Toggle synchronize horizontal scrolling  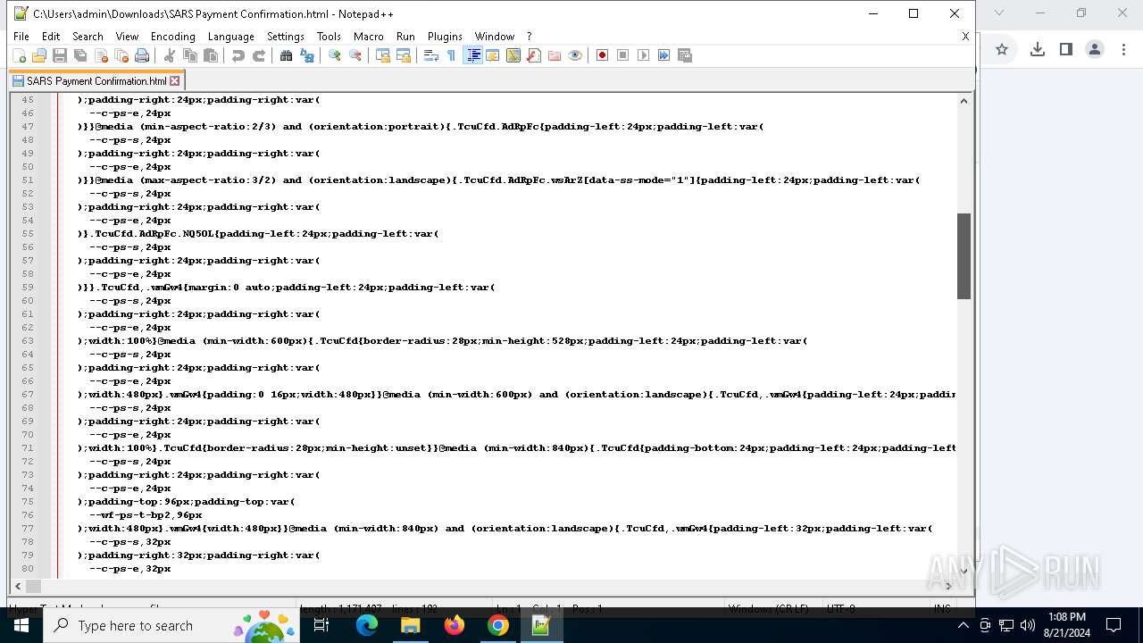click(x=404, y=55)
